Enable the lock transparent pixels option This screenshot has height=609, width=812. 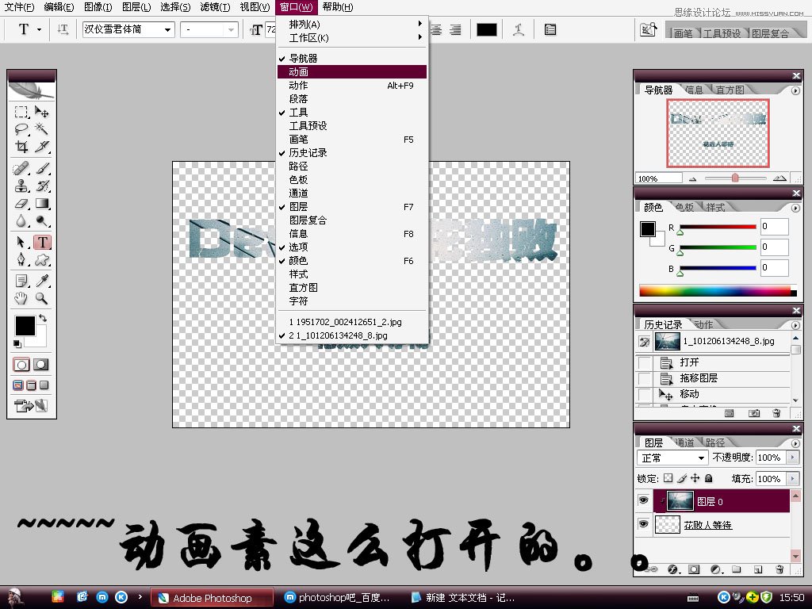click(x=668, y=478)
